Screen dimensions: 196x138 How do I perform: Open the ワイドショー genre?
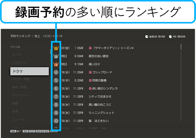click(21, 95)
